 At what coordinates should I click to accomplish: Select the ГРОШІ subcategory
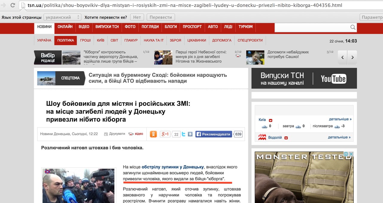click(85, 40)
